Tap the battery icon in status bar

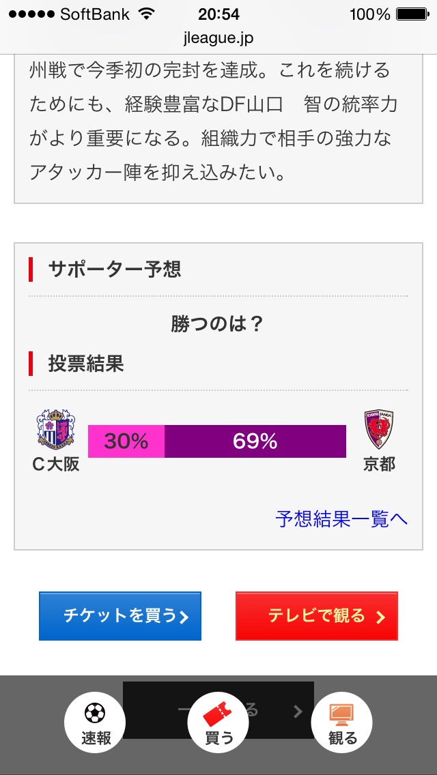(x=411, y=14)
